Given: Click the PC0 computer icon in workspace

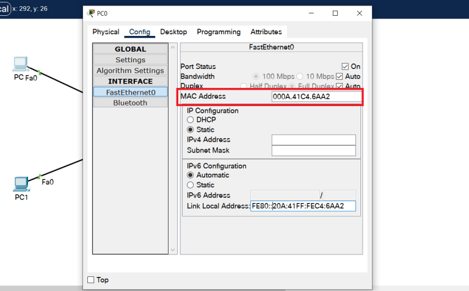Looking at the screenshot, I should click(20, 63).
